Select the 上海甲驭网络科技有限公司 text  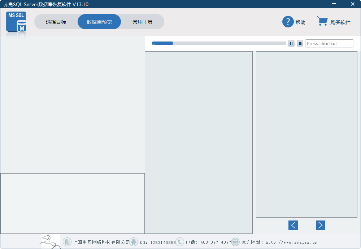(101, 243)
